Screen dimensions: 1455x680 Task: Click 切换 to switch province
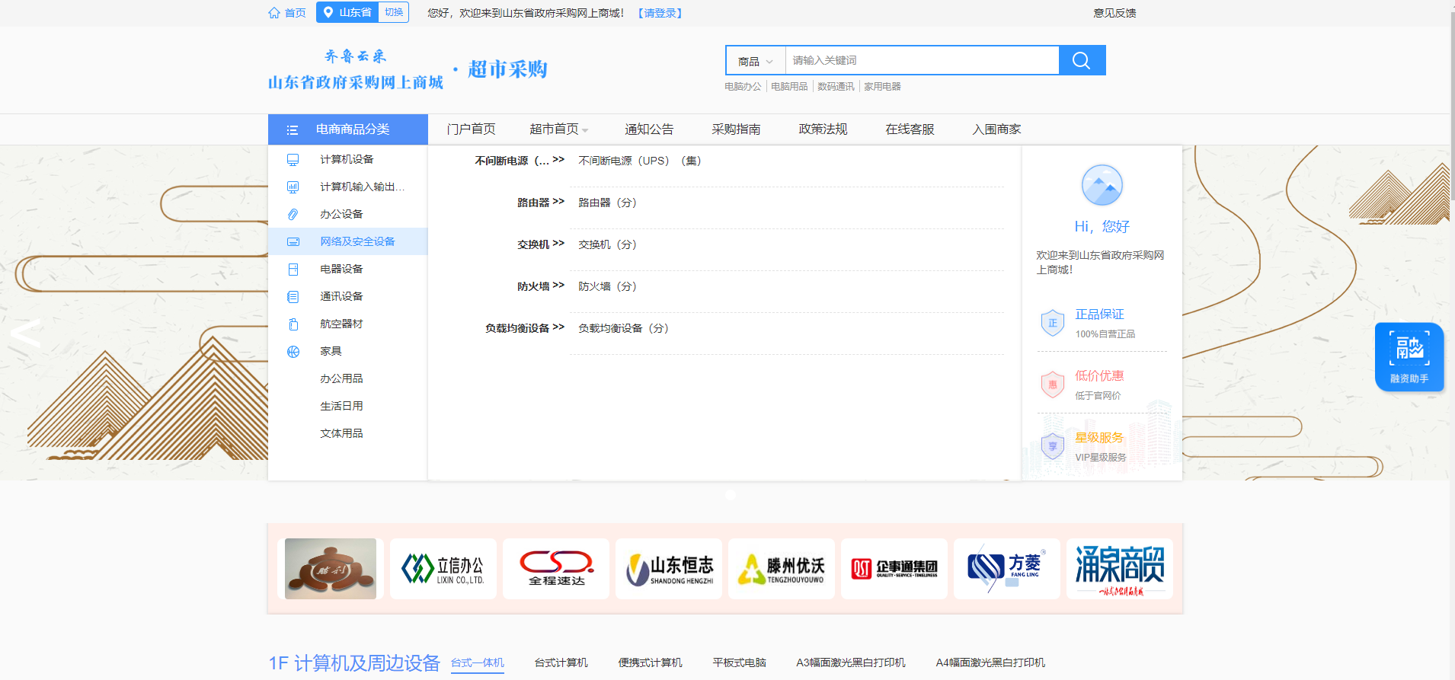(x=394, y=12)
